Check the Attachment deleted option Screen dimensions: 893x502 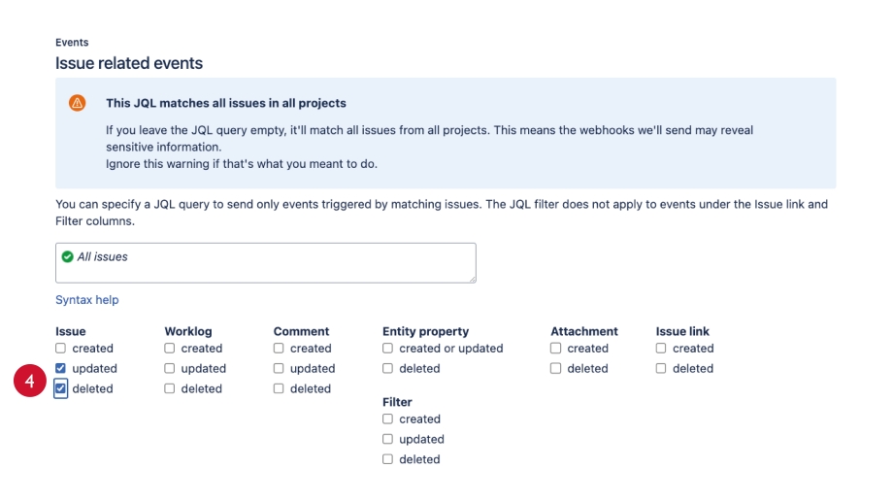[x=555, y=368]
